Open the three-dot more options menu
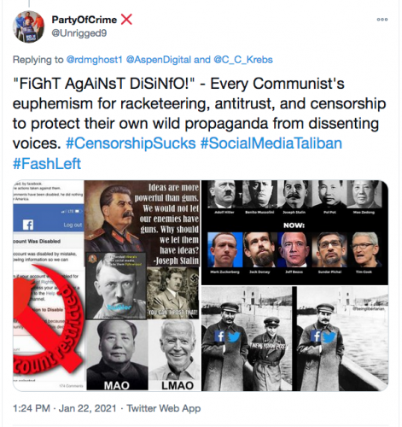This screenshot has height=427, width=402. coord(382,20)
